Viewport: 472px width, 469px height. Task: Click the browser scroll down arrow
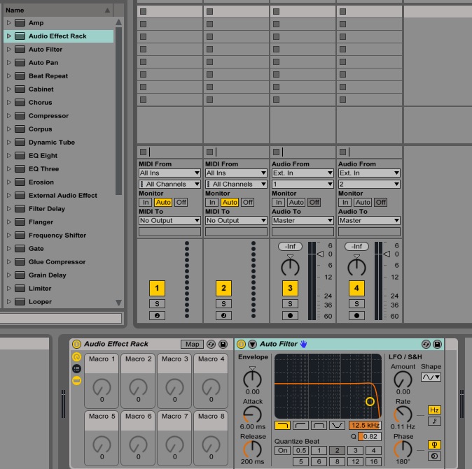[118, 302]
